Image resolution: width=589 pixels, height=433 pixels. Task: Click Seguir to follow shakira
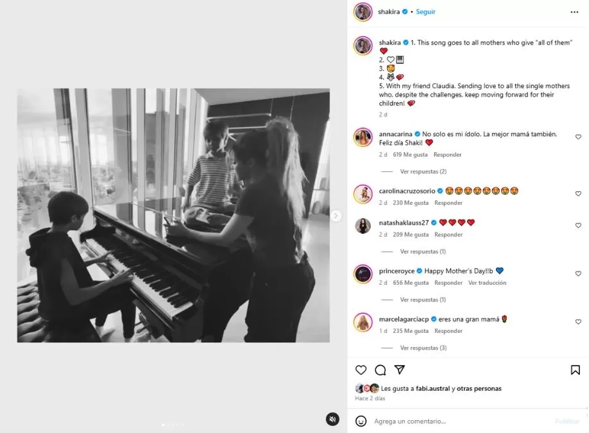[425, 12]
